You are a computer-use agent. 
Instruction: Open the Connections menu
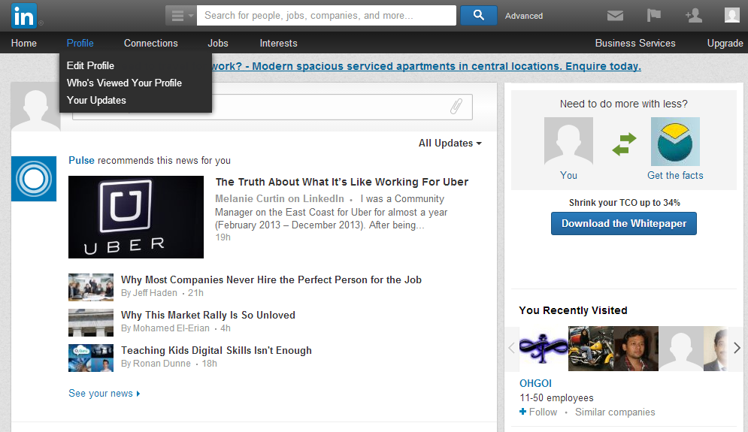(151, 43)
